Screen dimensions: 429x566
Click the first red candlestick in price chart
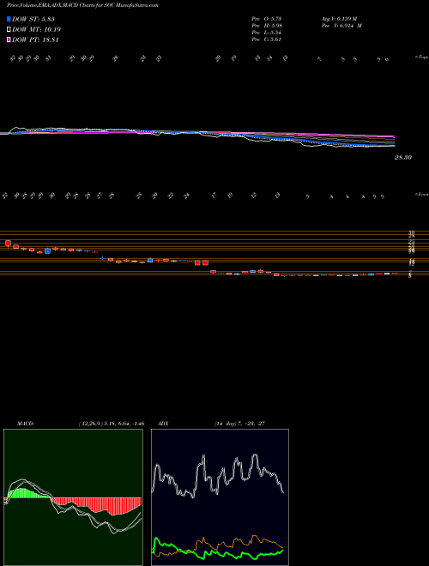[x=8, y=244]
